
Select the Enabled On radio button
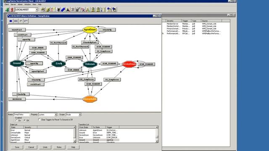[17, 120]
